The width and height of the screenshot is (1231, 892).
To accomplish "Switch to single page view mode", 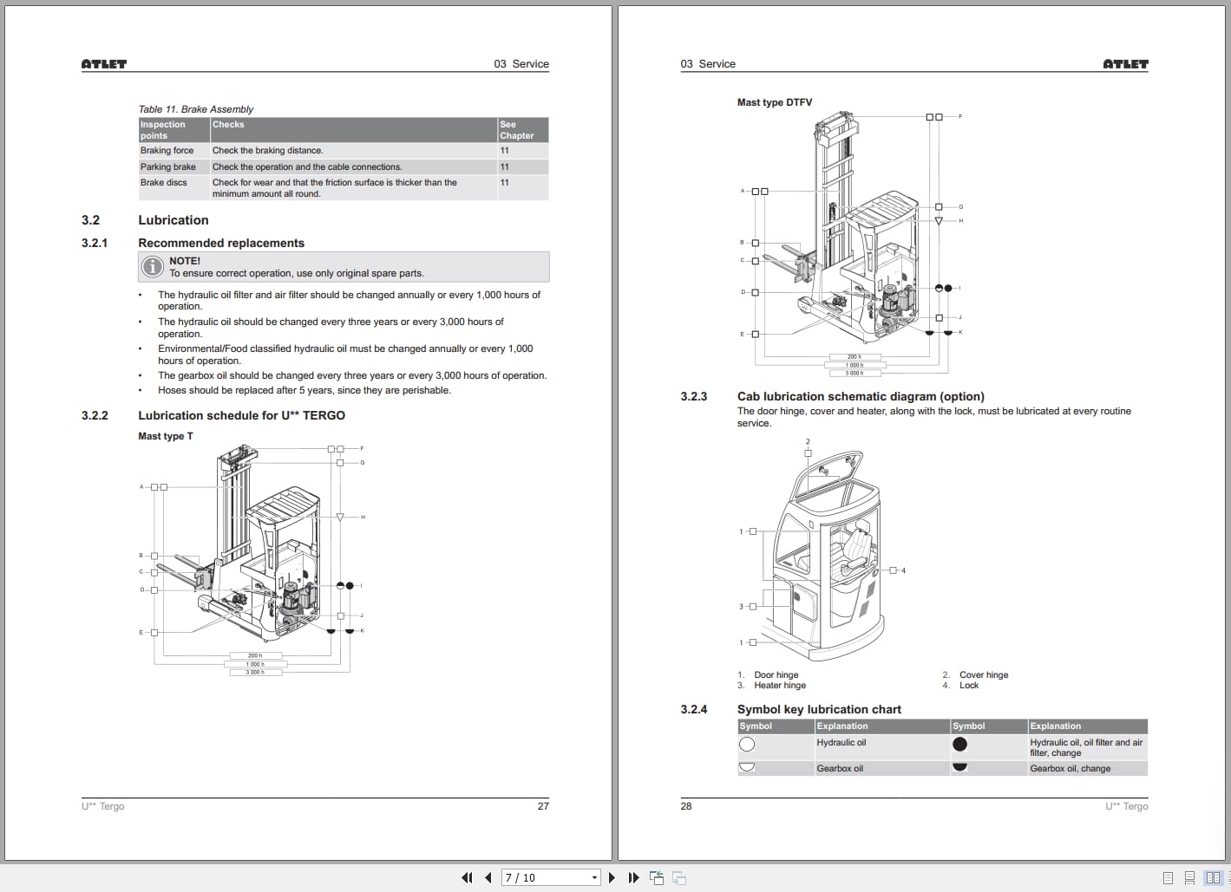I will 1168,877.
